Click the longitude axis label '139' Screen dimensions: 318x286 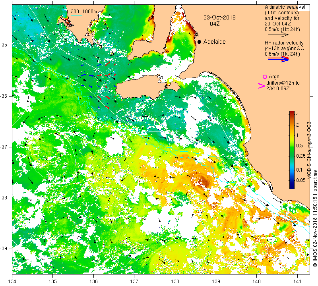[216, 282]
